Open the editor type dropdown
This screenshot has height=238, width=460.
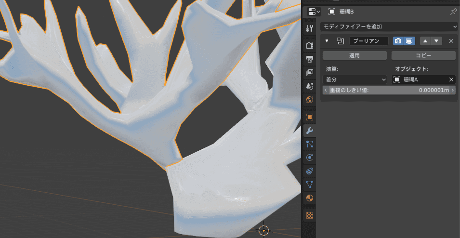314,12
